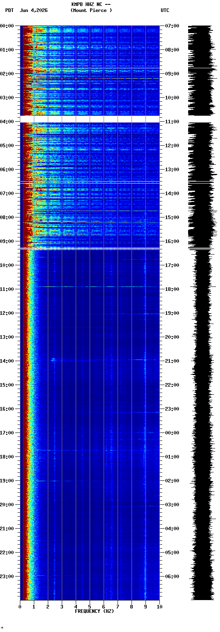Click the UTC axis '03:00' label
Image resolution: width=220 pixels, height=632 pixels.
tap(172, 505)
